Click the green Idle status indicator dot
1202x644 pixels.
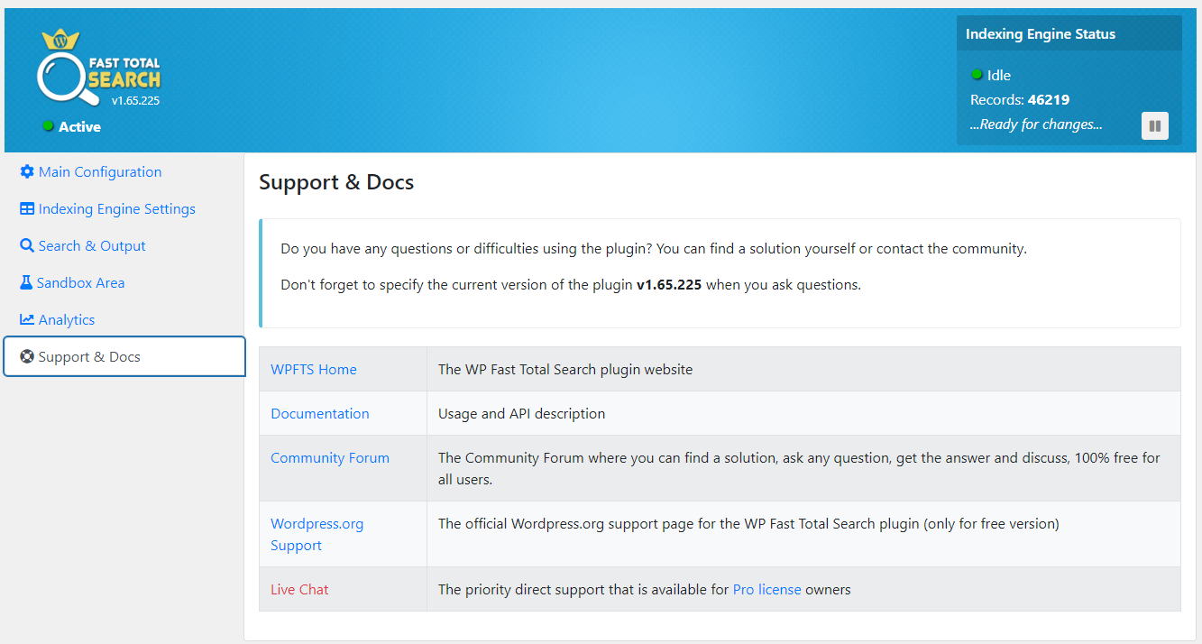977,75
